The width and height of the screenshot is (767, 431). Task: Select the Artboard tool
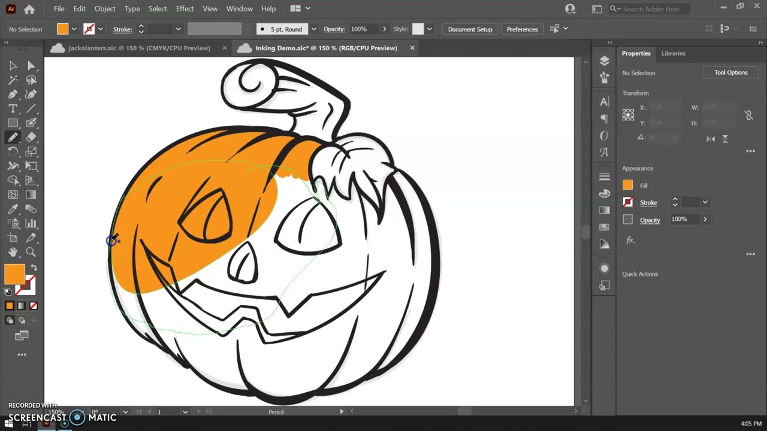13,238
